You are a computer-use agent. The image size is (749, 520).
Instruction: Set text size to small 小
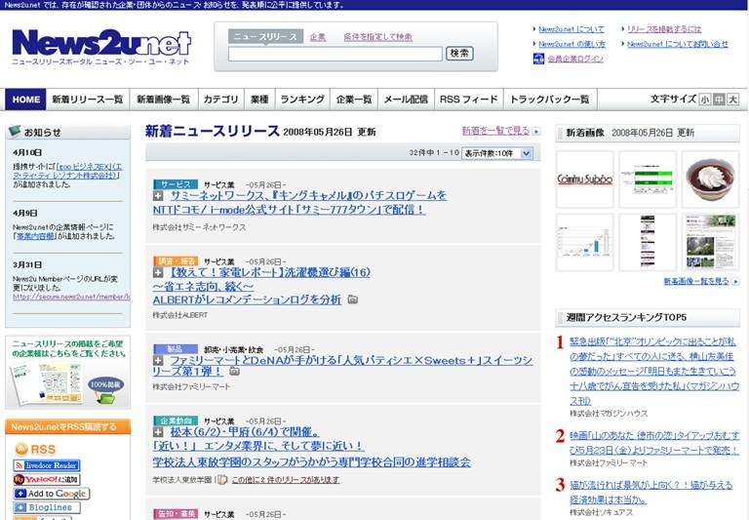pyautogui.click(x=704, y=100)
